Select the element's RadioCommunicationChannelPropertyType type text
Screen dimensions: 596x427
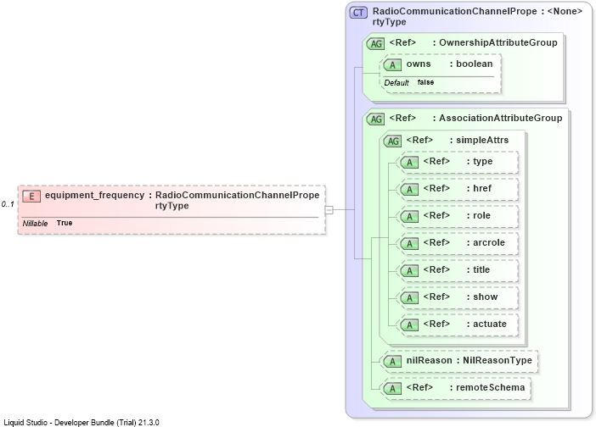click(237, 200)
